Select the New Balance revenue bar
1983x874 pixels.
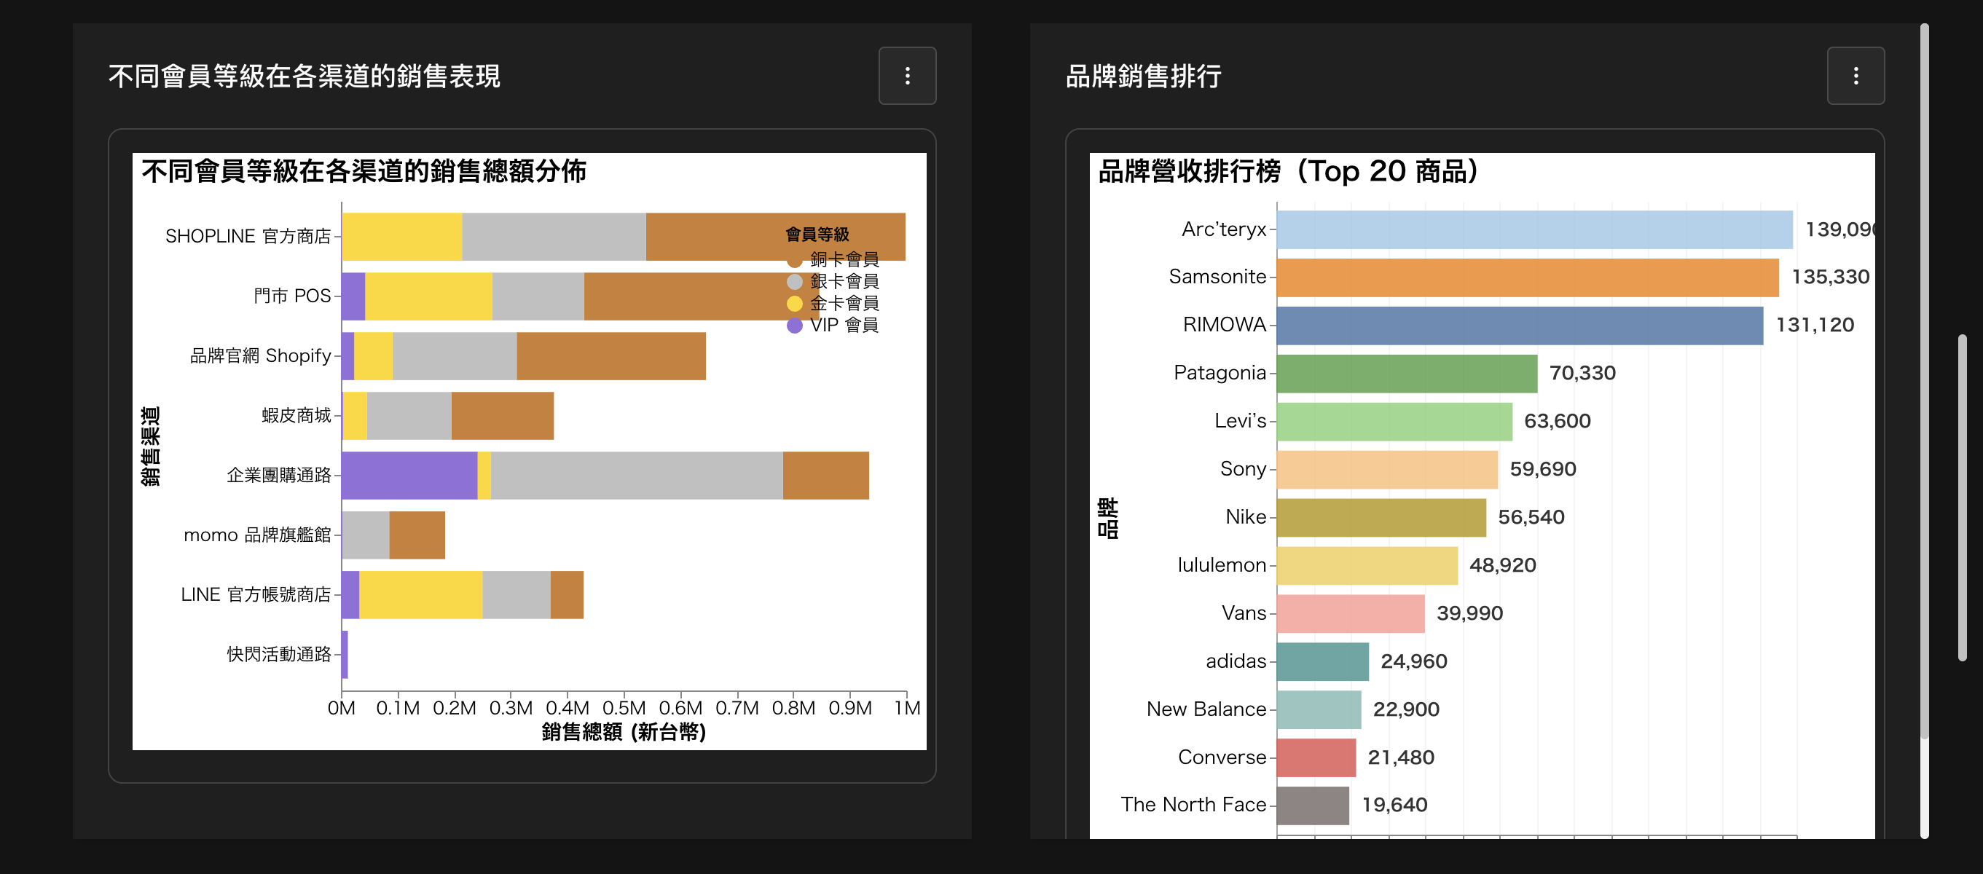coord(1319,709)
